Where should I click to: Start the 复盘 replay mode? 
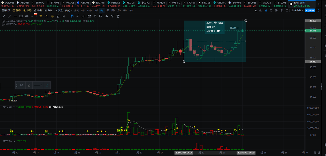59,10
